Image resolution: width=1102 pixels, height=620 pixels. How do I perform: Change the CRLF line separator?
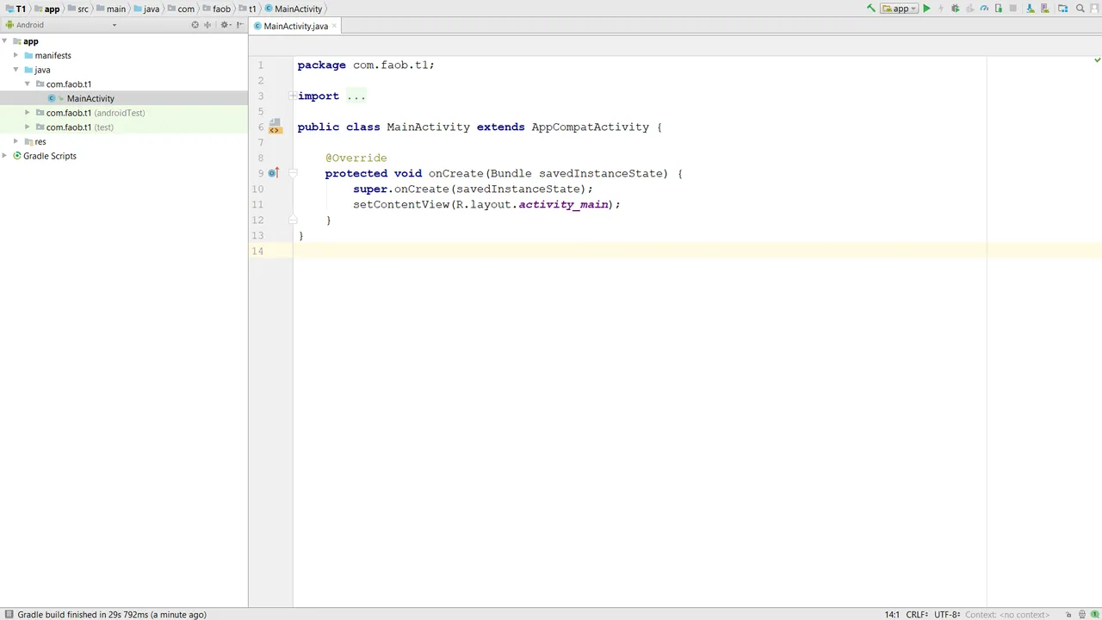coord(917,615)
